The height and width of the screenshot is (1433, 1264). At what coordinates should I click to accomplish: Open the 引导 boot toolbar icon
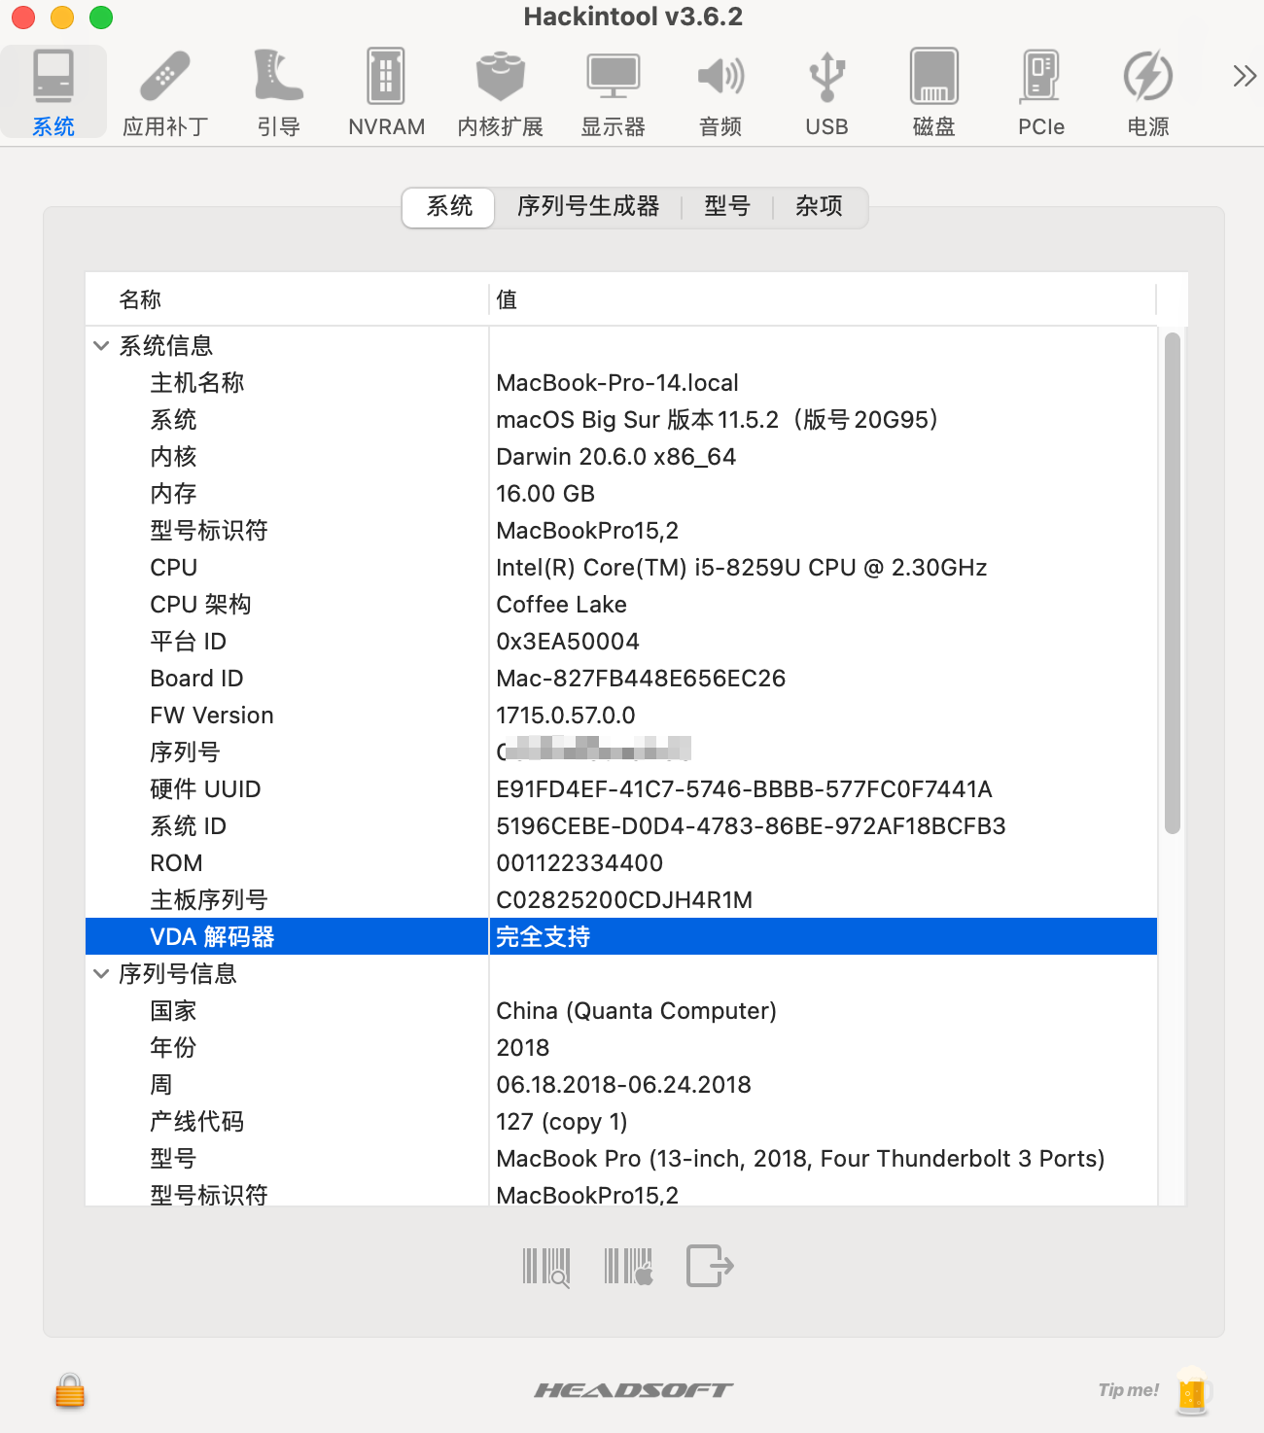(x=278, y=92)
